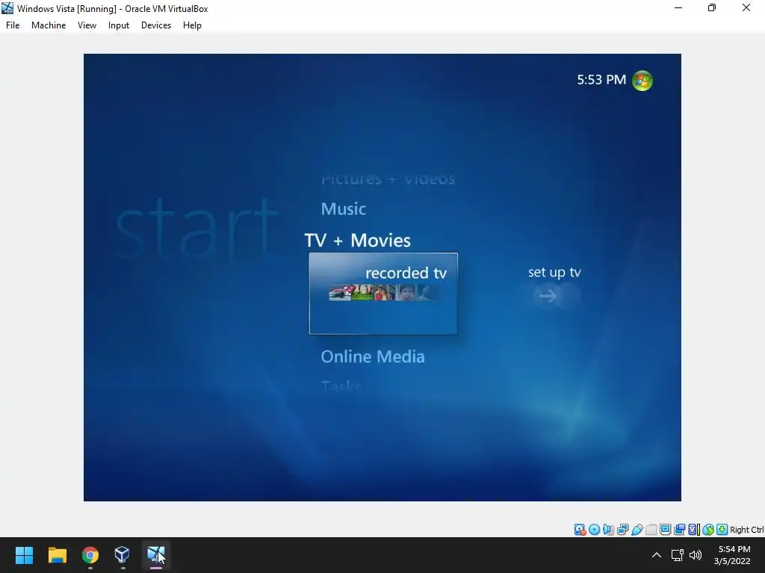Open the Input menu
765x573 pixels.
pyautogui.click(x=119, y=25)
